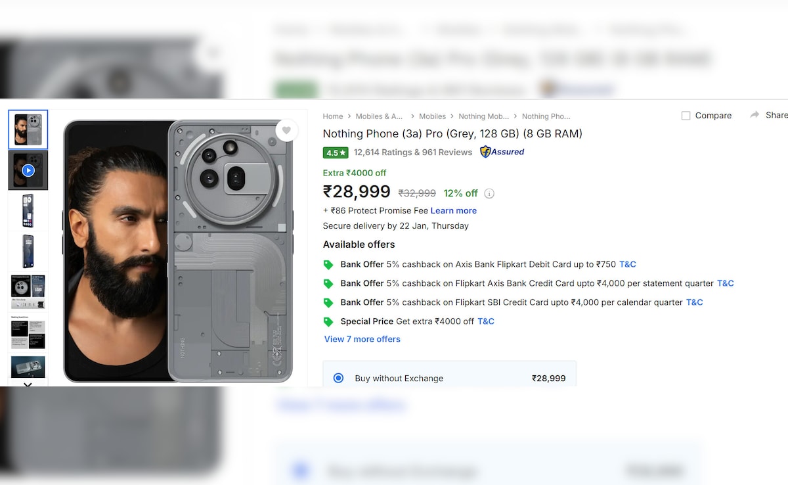The height and width of the screenshot is (485, 788).
Task: Click the Special Price offer tag icon
Action: [328, 321]
